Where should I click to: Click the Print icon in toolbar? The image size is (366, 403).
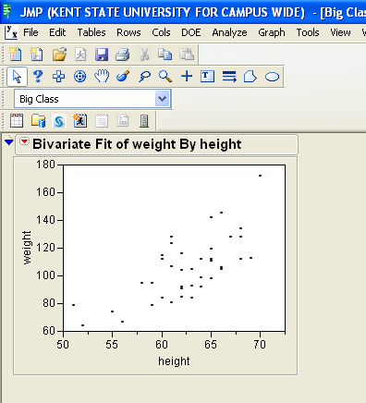123,55
